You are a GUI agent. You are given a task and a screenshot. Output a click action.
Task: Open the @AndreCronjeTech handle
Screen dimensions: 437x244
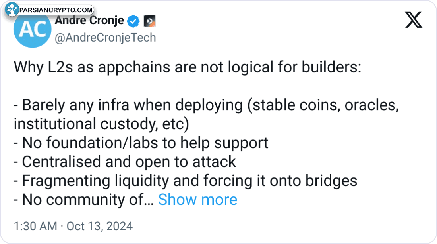105,38
